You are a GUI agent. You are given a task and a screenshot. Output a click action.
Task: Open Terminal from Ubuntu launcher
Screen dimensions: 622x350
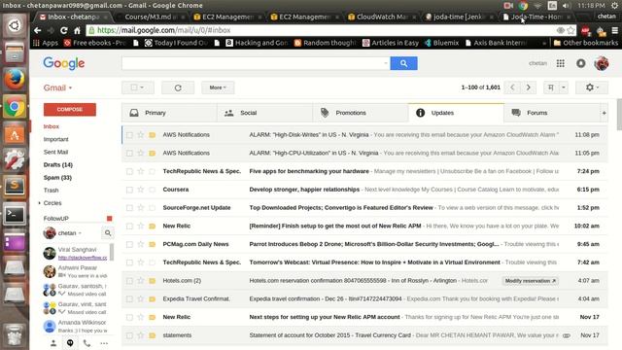pyautogui.click(x=15, y=214)
